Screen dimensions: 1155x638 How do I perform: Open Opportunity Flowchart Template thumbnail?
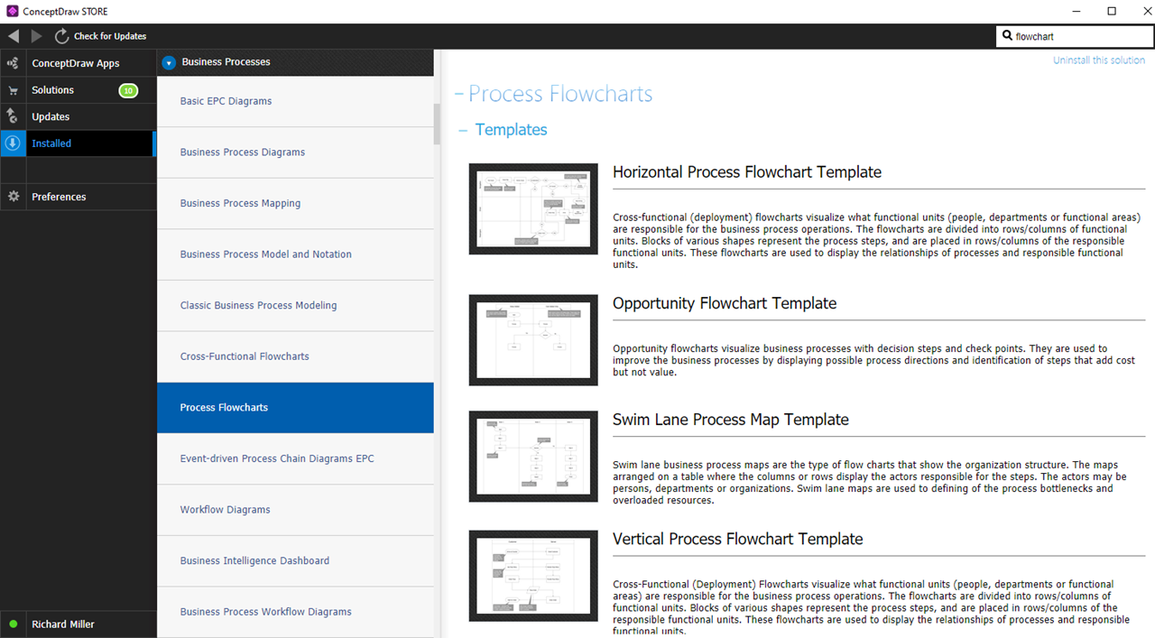[533, 340]
